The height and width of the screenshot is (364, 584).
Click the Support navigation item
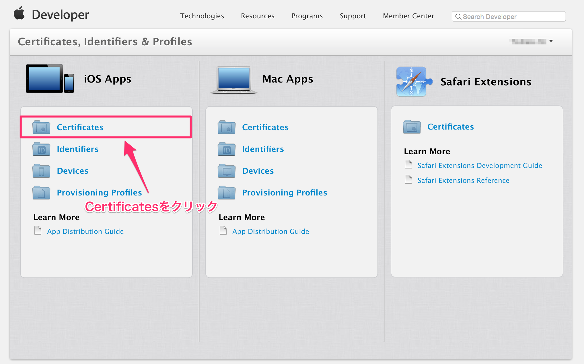click(353, 16)
